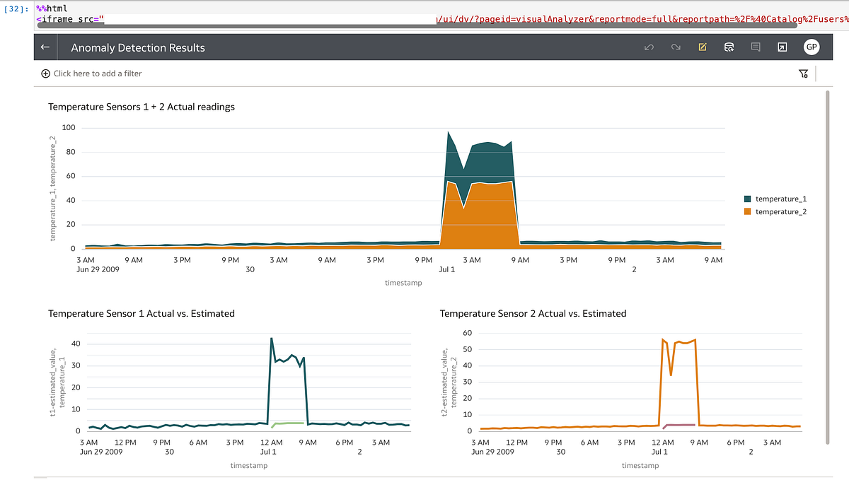849x480 pixels.
Task: Open the notes/comments icon in the toolbar
Action: [756, 47]
